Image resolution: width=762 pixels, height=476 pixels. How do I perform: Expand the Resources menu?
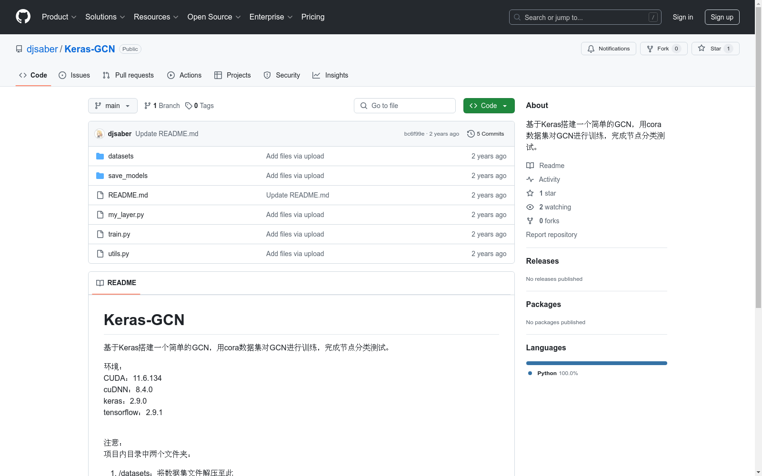(156, 17)
